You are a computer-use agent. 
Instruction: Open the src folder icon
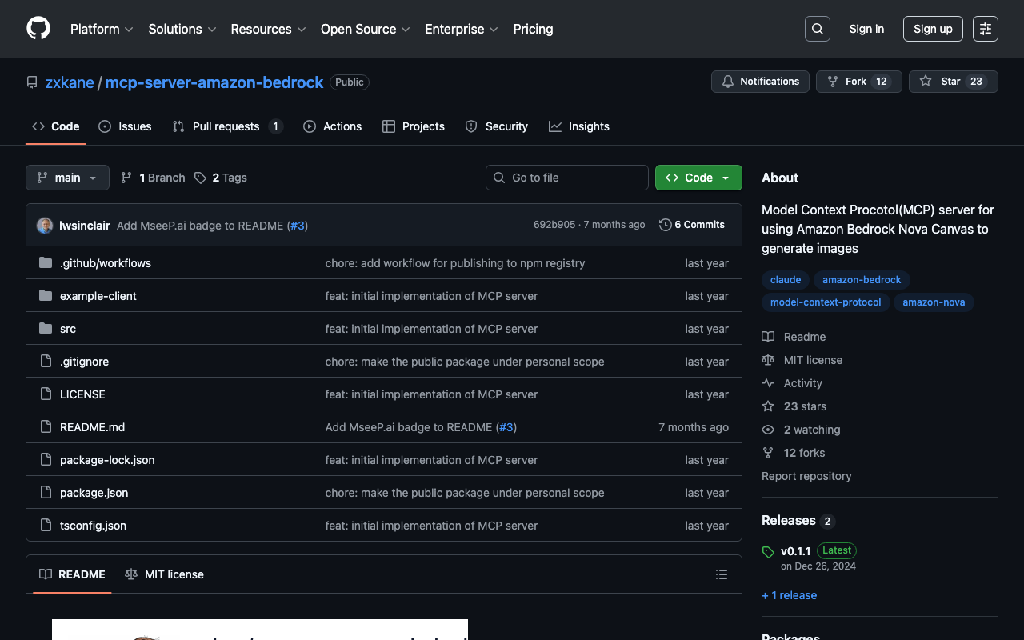(46, 329)
